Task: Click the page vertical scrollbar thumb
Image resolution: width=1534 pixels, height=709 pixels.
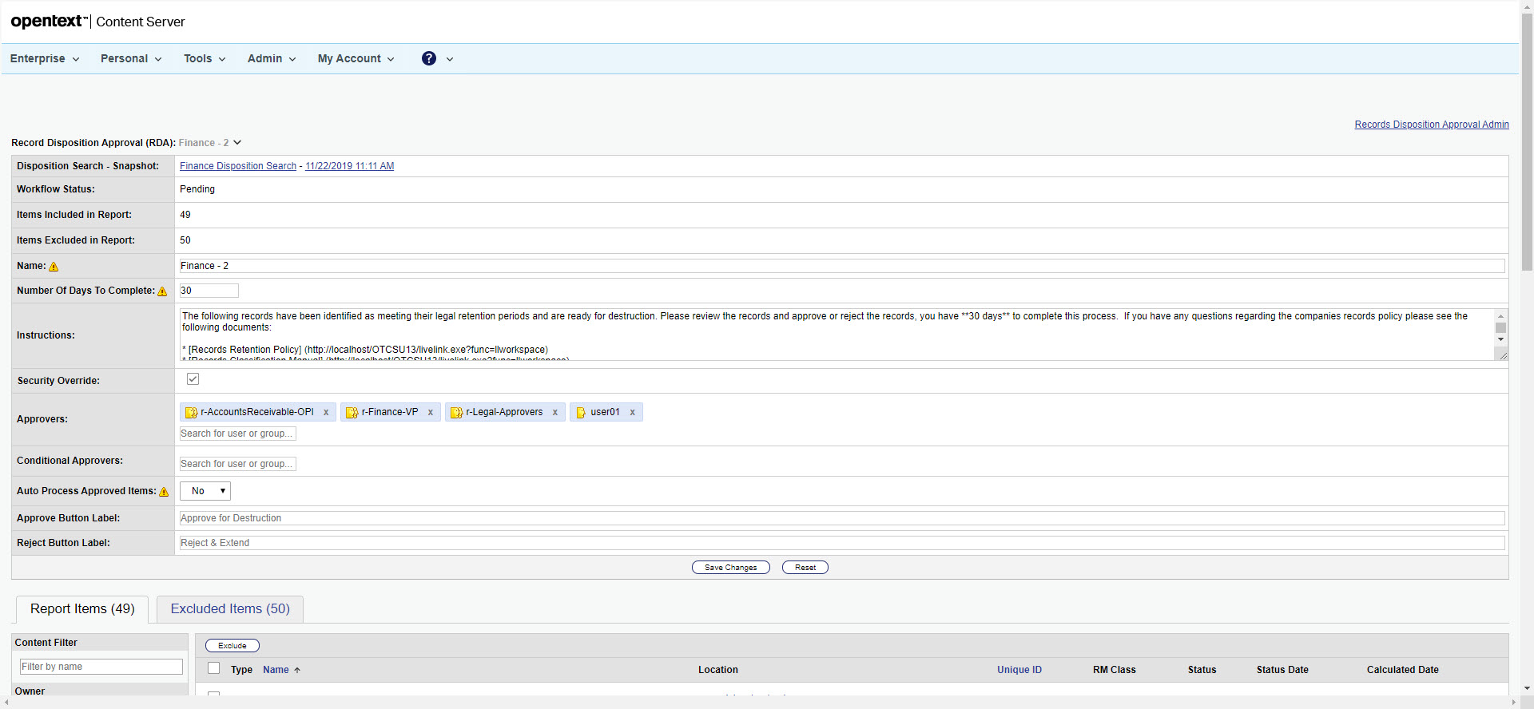Action: [x=1528, y=144]
